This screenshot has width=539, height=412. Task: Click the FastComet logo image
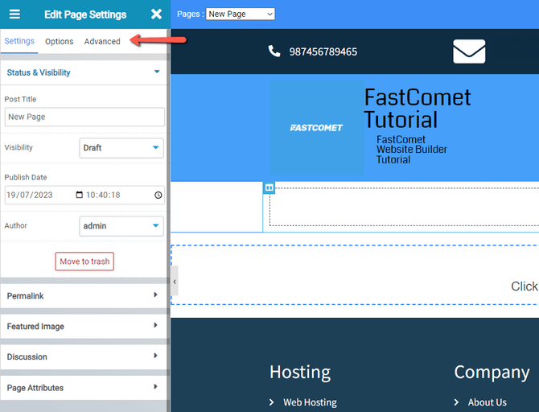click(x=316, y=127)
